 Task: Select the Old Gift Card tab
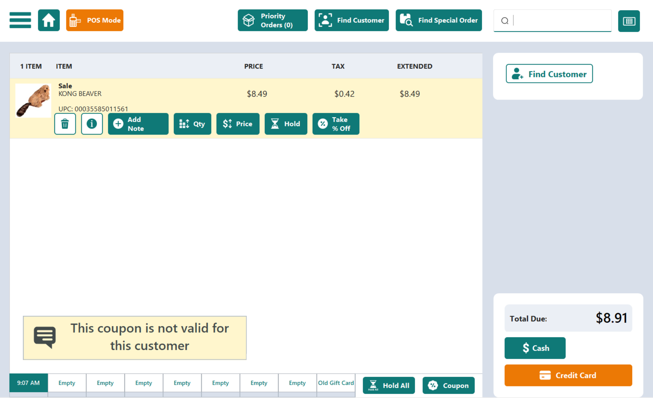tap(336, 383)
